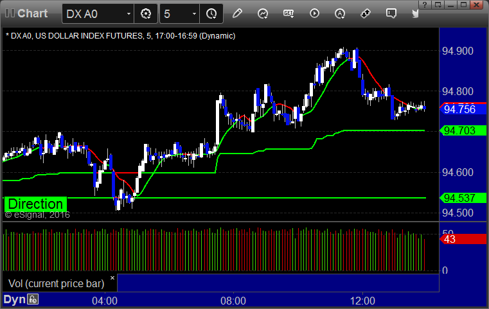The image size is (489, 309).
Task: Click the Dyn time scale label
Action: (14, 299)
